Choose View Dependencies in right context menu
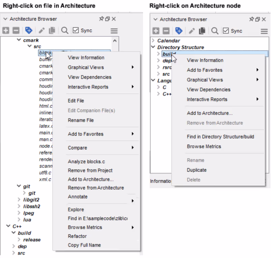Viewport: 271px width, 258px height. [218, 90]
